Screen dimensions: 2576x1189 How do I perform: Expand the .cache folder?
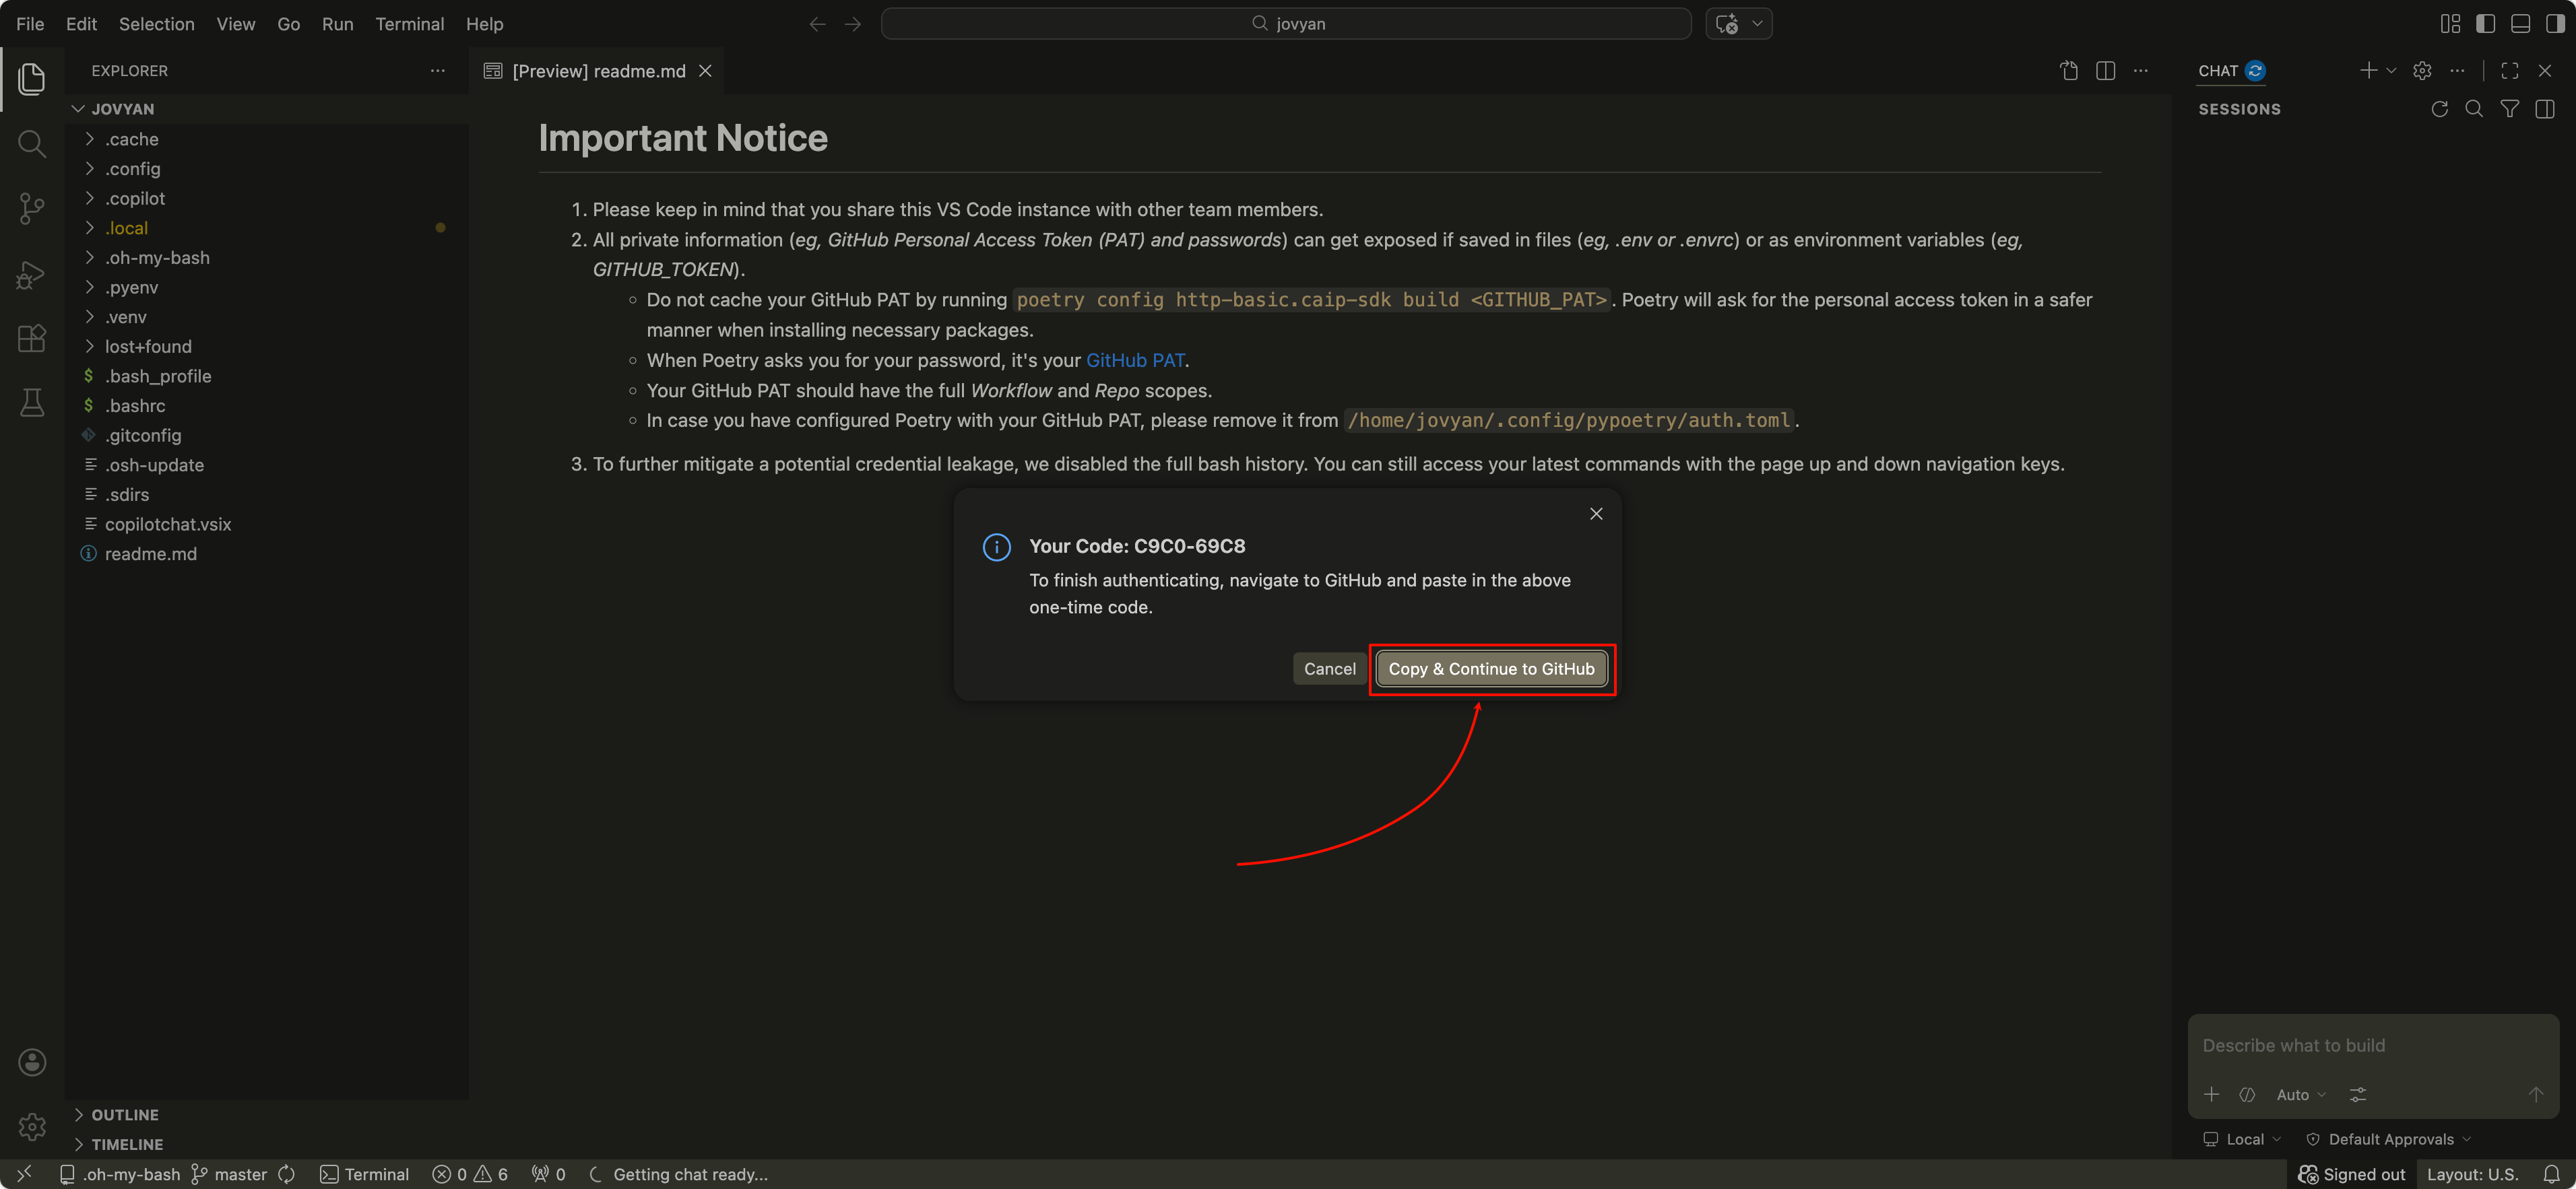tap(267, 139)
